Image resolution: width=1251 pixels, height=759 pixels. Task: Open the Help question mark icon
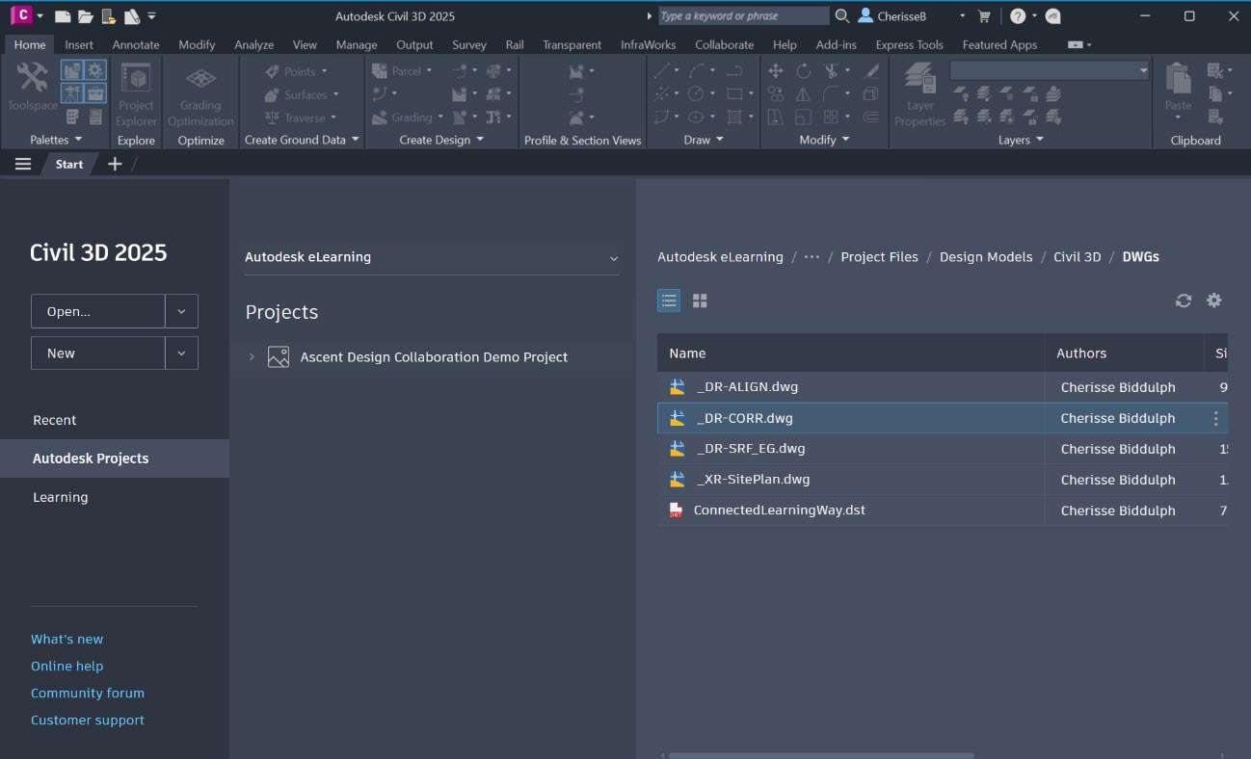click(1018, 16)
